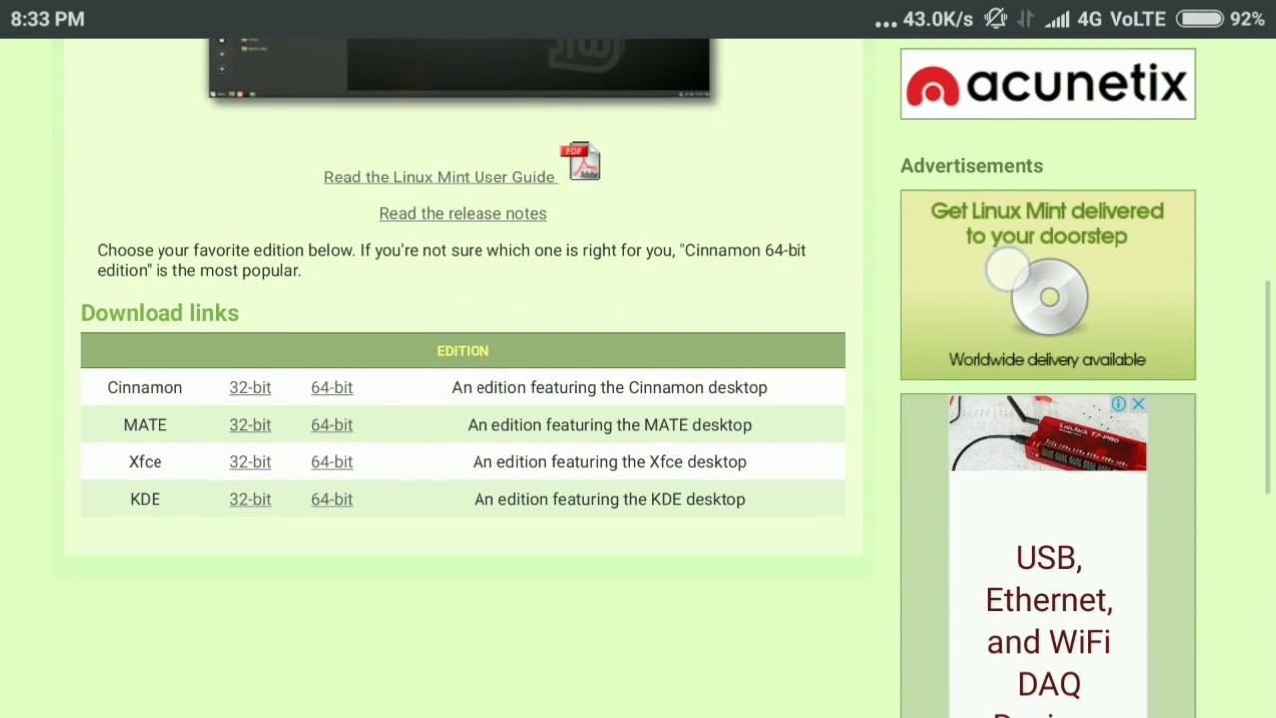Tap the 43.0K/s network speed text
This screenshot has height=718, width=1276.
pyautogui.click(x=938, y=19)
